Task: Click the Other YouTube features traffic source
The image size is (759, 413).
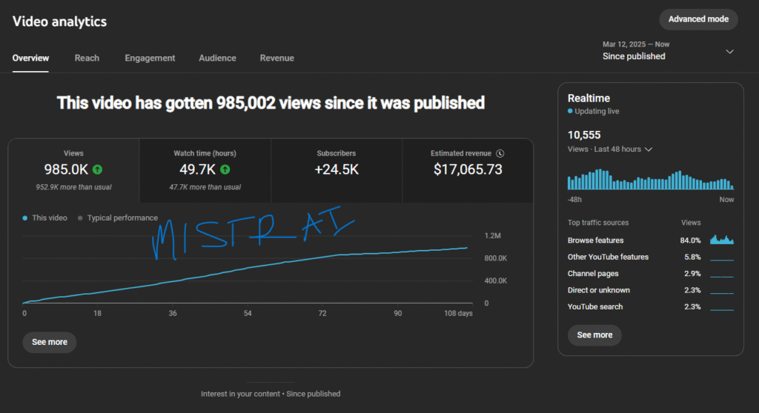Action: [608, 257]
